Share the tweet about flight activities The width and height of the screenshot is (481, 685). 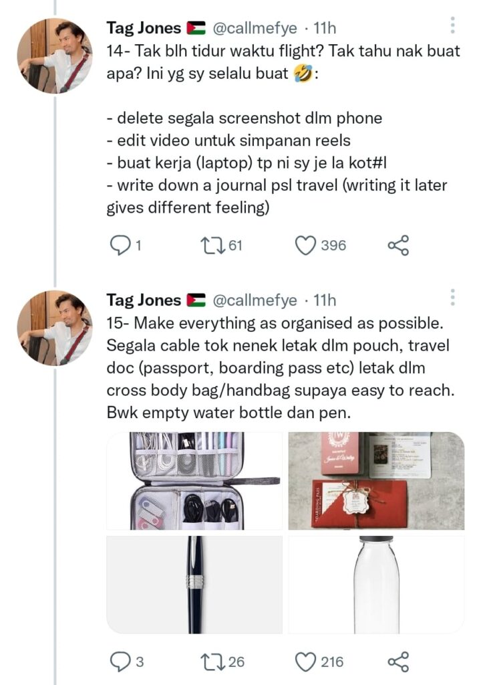point(399,245)
